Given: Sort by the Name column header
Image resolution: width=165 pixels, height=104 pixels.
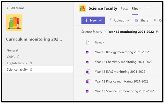Looking at the screenshot, I should [x=100, y=43].
